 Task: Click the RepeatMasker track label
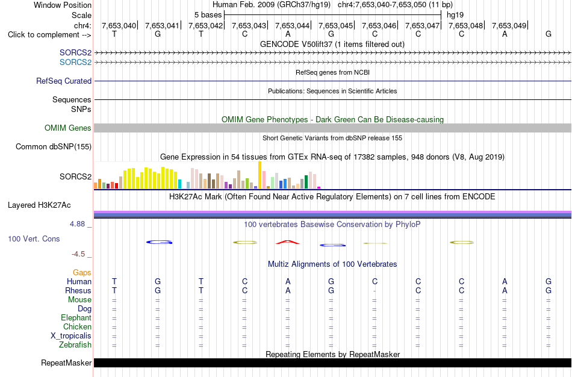pos(66,363)
